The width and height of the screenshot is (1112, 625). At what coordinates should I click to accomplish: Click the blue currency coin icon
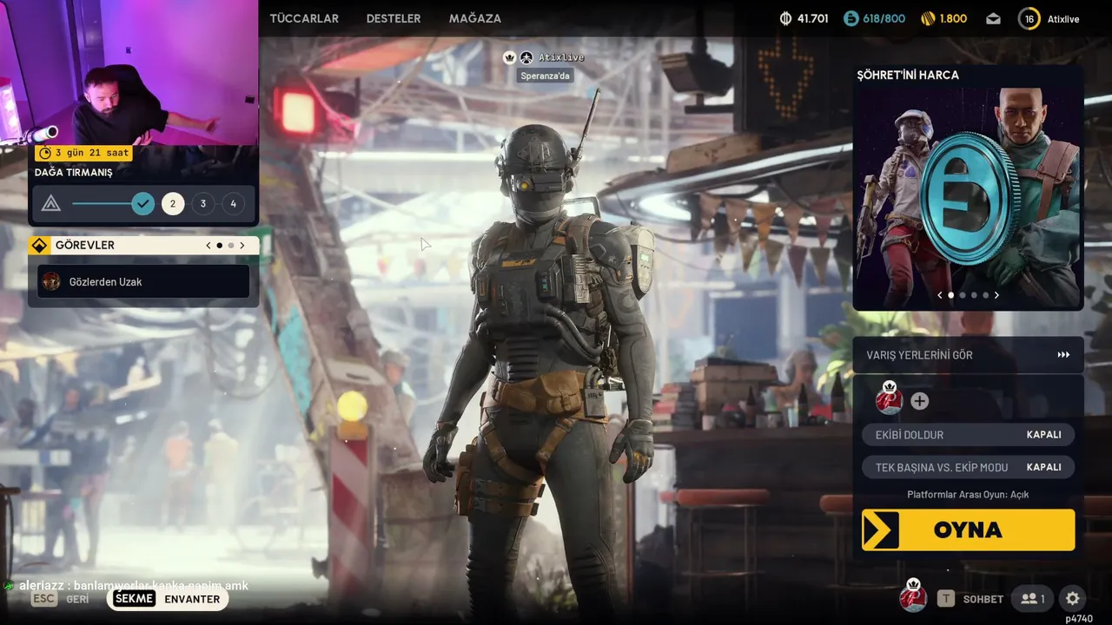pos(851,18)
